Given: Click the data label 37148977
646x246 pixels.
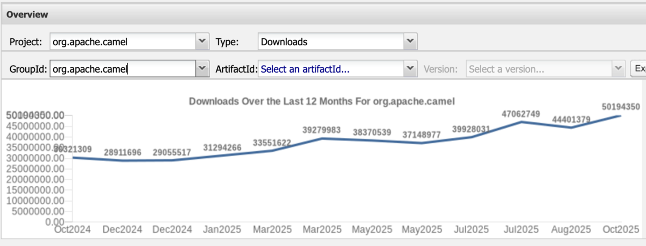Looking at the screenshot, I should (423, 135).
